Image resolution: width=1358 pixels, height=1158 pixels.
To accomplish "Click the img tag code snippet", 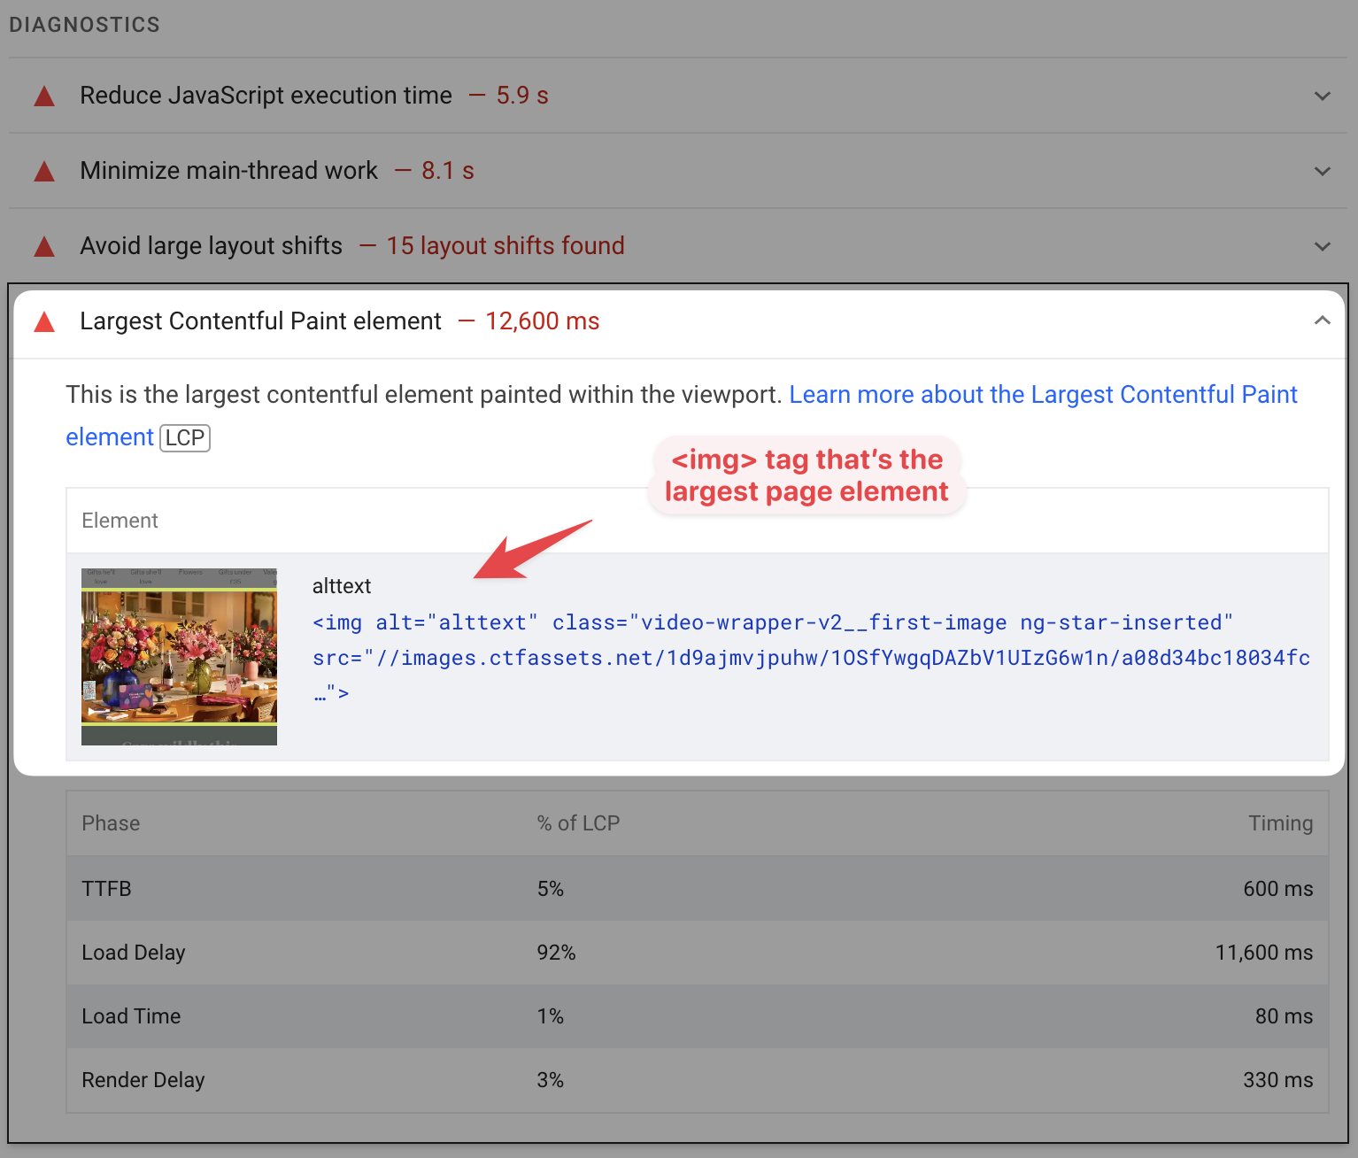I will (x=811, y=658).
